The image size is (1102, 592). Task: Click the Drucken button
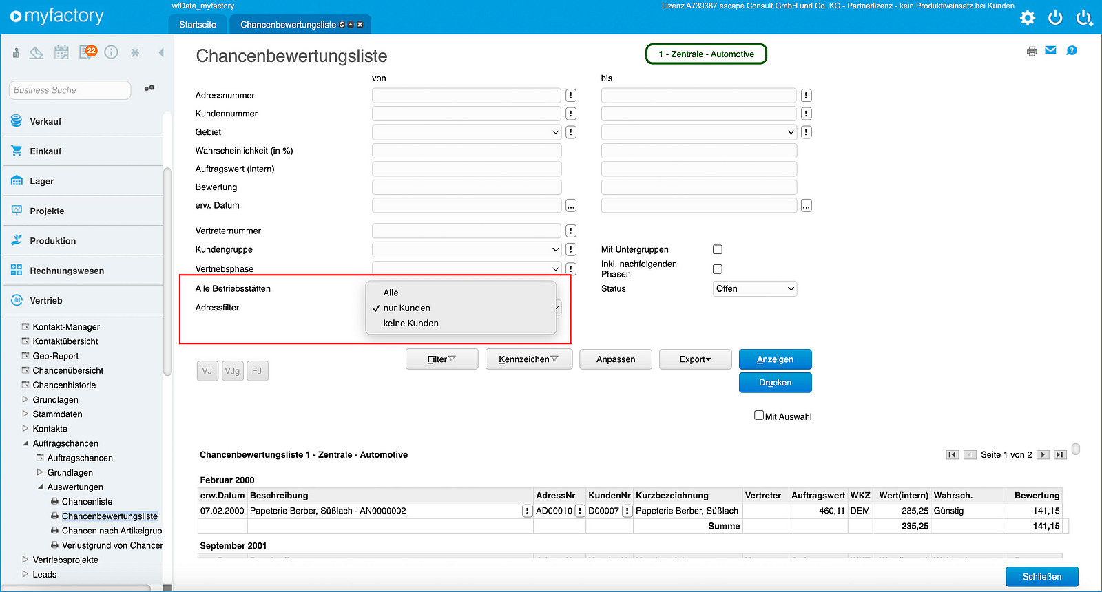click(x=776, y=383)
